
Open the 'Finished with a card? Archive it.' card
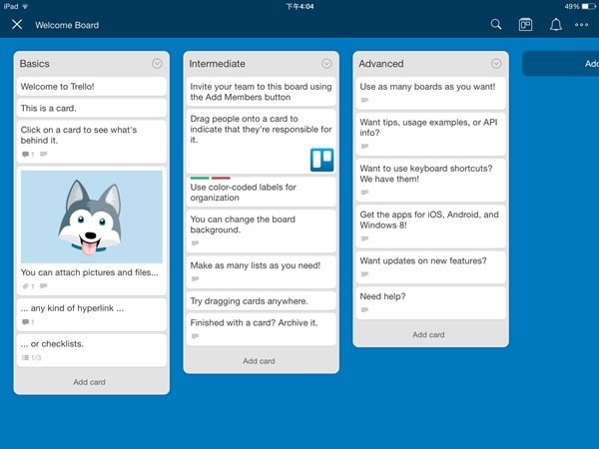point(261,329)
